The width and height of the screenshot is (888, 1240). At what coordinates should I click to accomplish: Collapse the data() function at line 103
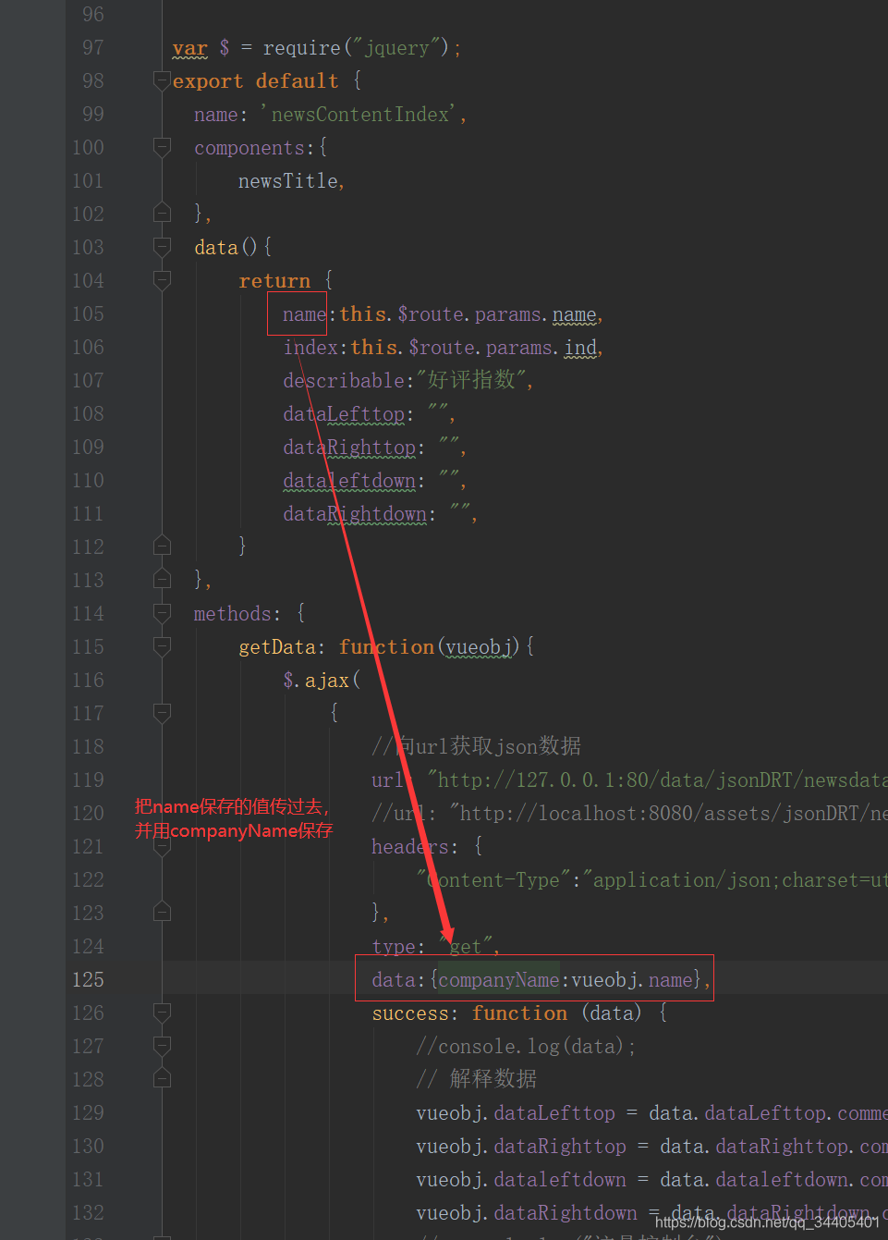point(162,247)
